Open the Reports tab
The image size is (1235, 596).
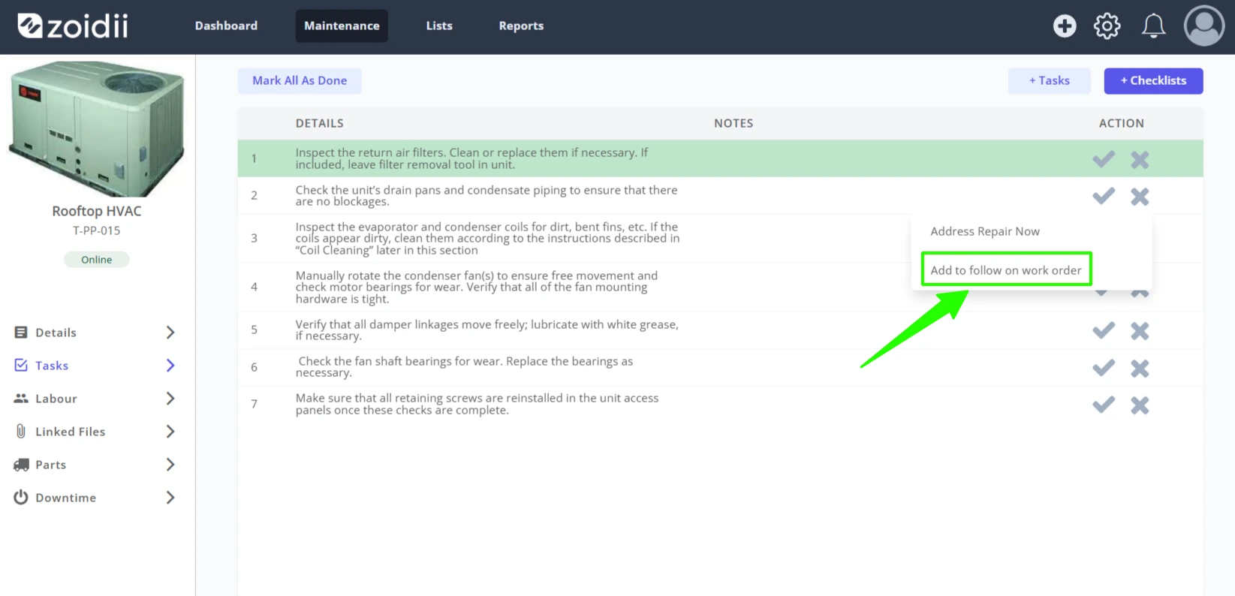point(521,26)
